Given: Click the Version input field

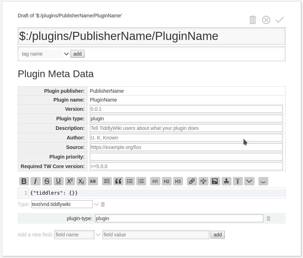Looking at the screenshot, I should click(186, 109).
